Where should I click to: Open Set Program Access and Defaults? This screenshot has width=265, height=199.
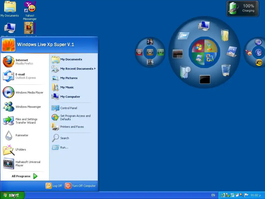point(74,117)
